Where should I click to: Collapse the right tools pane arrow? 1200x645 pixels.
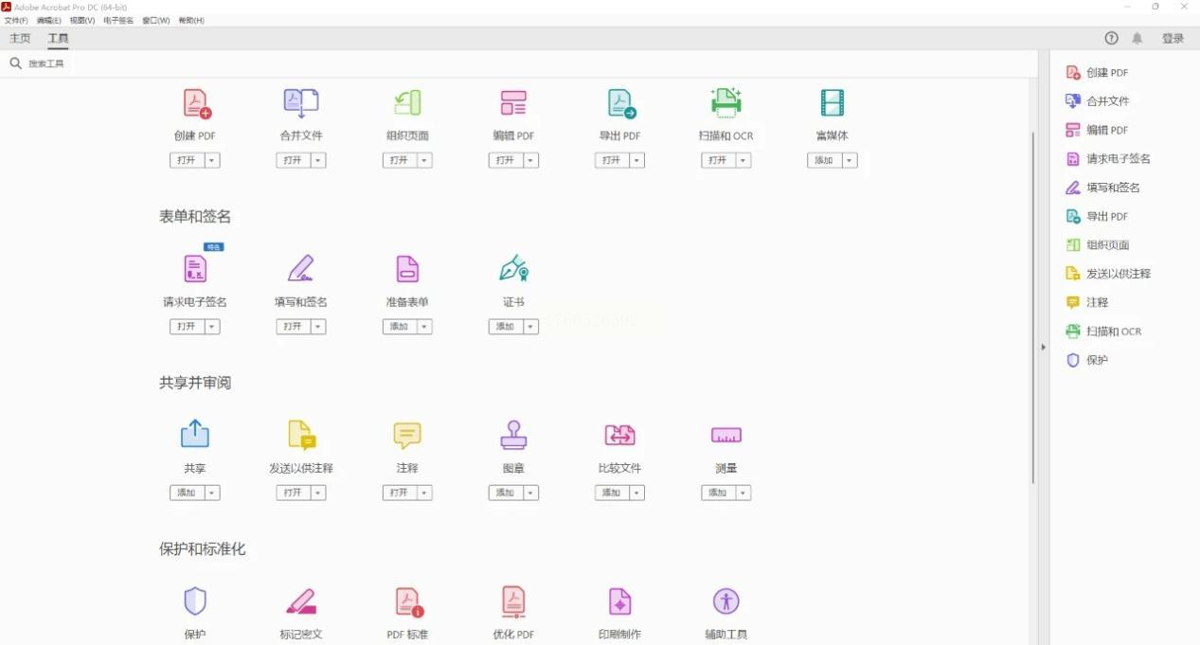click(1043, 348)
